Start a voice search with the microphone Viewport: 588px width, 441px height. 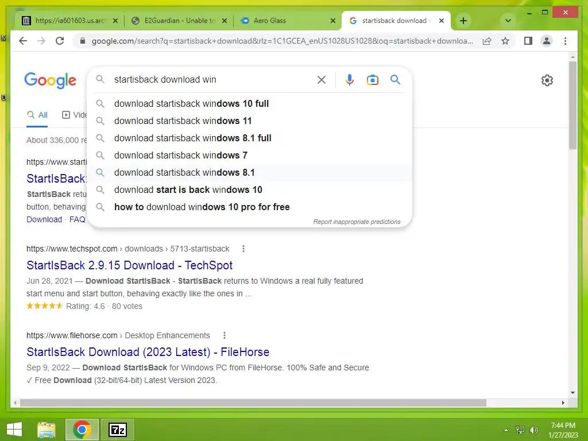350,79
